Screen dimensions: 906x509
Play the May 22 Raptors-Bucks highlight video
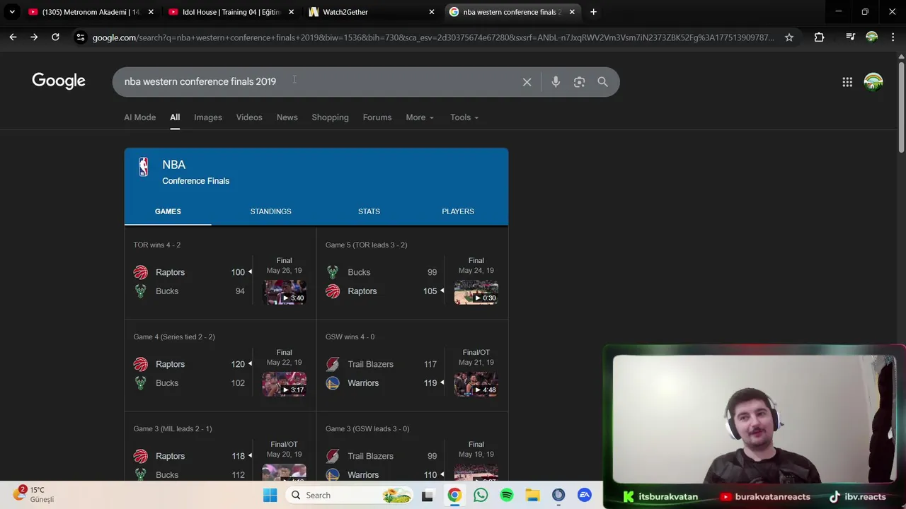(x=285, y=384)
